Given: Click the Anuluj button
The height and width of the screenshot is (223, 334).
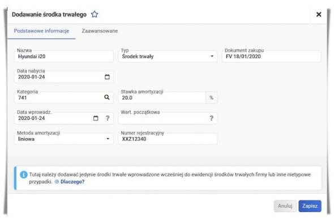Looking at the screenshot, I should pyautogui.click(x=285, y=206).
